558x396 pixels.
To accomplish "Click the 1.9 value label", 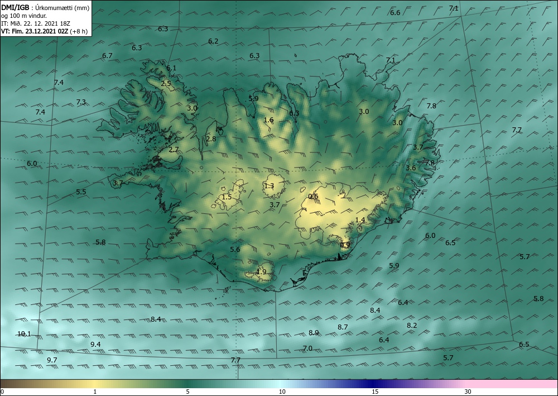I will point(261,271).
